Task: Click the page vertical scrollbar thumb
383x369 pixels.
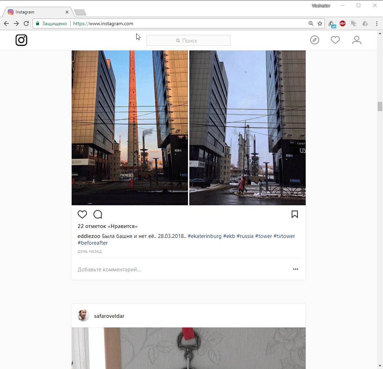Action: [x=380, y=107]
